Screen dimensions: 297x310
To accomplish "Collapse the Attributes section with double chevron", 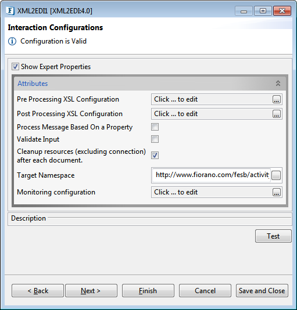I will click(278, 83).
